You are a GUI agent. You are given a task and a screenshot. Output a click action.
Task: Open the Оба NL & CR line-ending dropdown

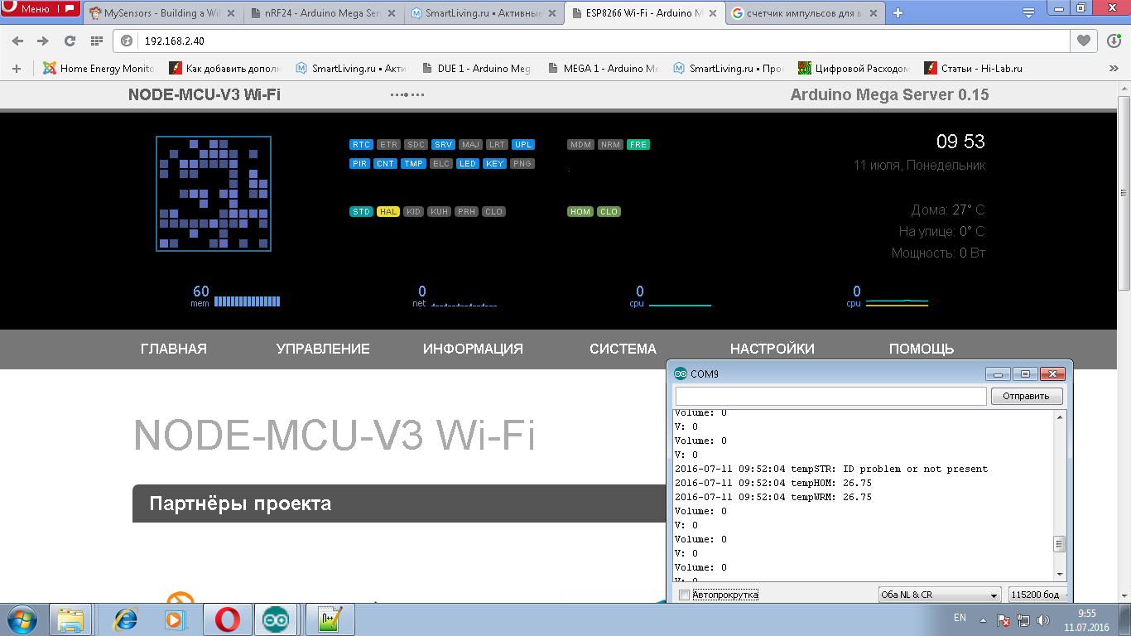click(x=940, y=595)
